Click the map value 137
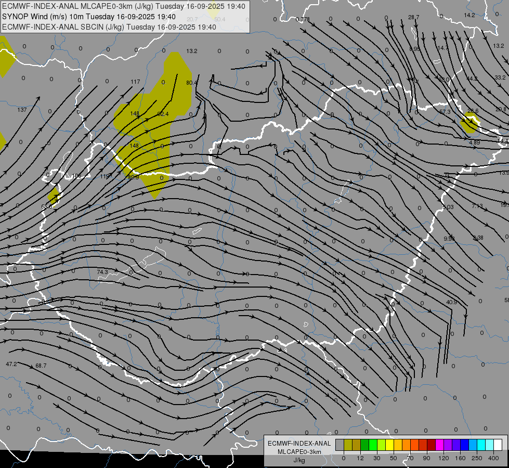The image size is (509, 468). tap(22, 110)
